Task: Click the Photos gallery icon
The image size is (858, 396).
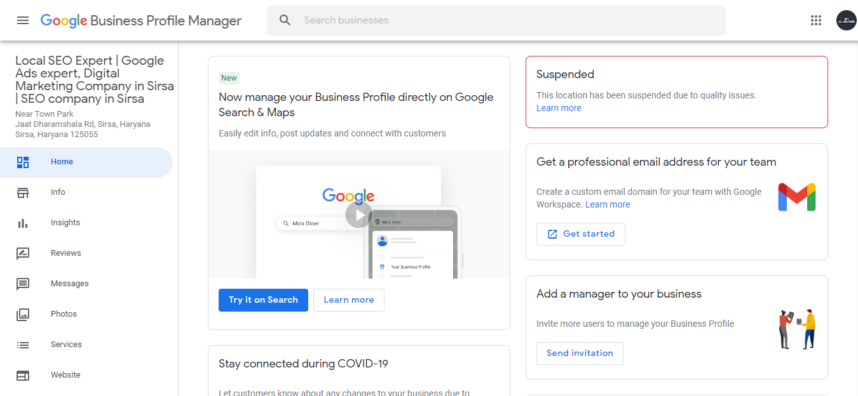Action: [x=23, y=314]
